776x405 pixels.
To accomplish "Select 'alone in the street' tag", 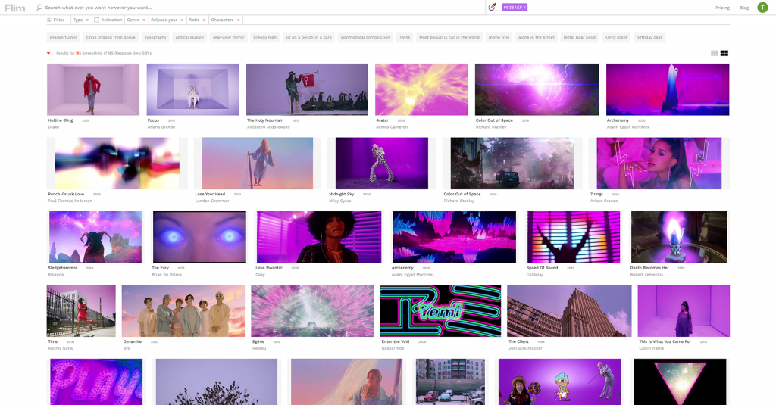I will coord(537,38).
